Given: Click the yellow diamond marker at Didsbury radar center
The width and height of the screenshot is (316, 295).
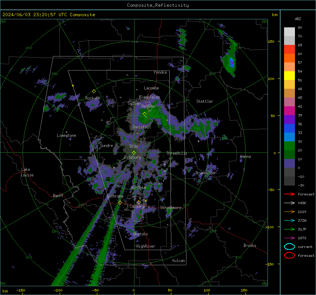Looking at the screenshot, I should tap(134, 153).
